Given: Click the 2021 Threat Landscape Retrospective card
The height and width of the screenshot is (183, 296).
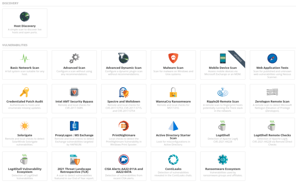Looking at the screenshot, I should click(74, 166).
